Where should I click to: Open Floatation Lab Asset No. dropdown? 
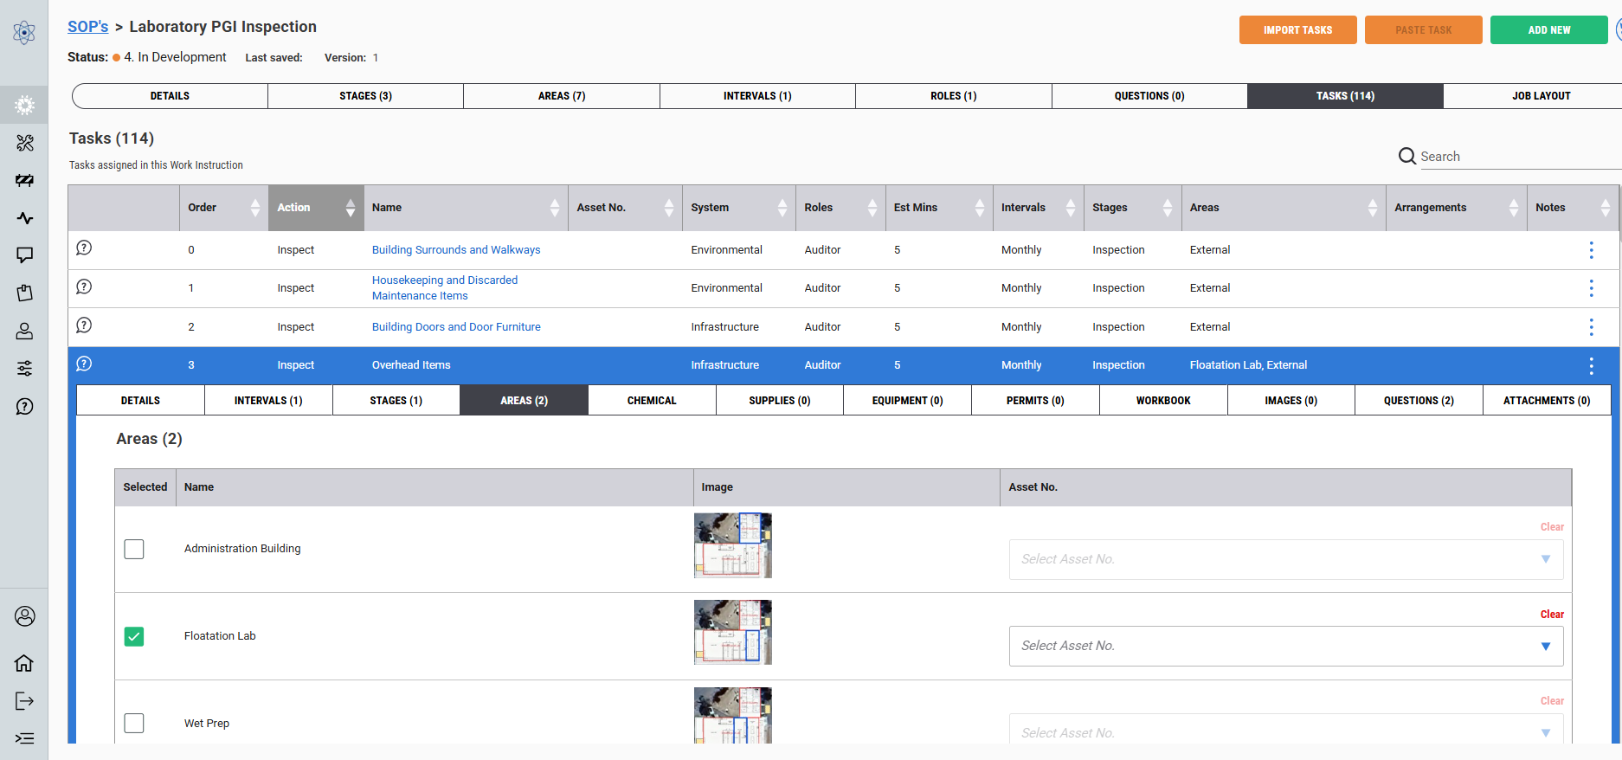point(1285,647)
